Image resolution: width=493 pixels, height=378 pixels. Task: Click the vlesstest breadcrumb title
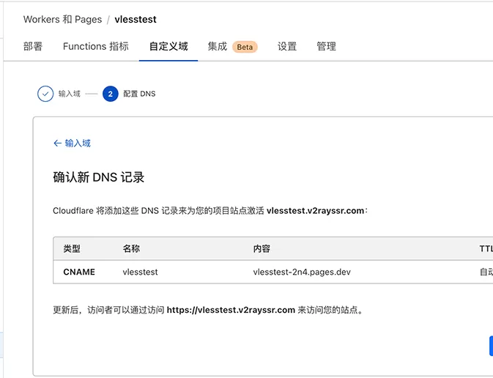(136, 20)
